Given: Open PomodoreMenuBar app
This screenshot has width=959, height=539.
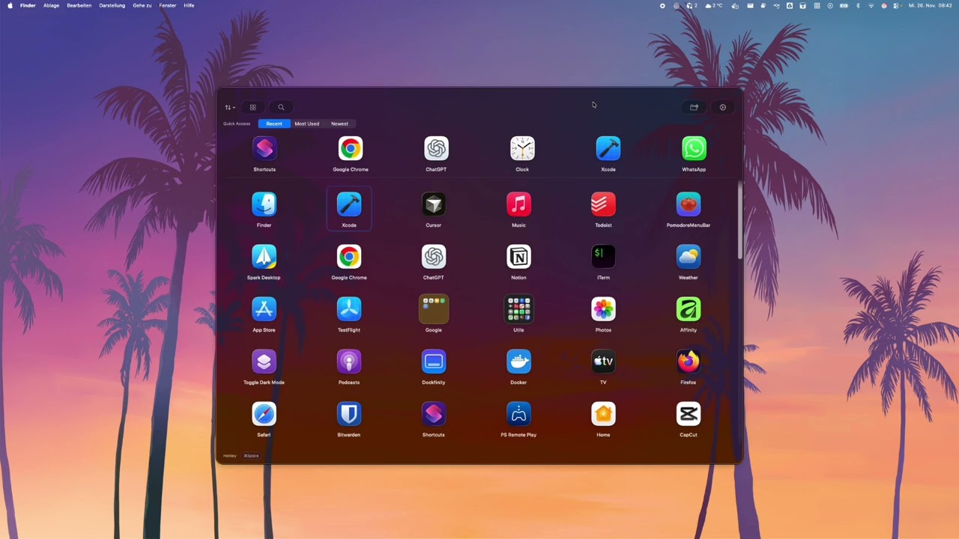Looking at the screenshot, I should click(689, 204).
